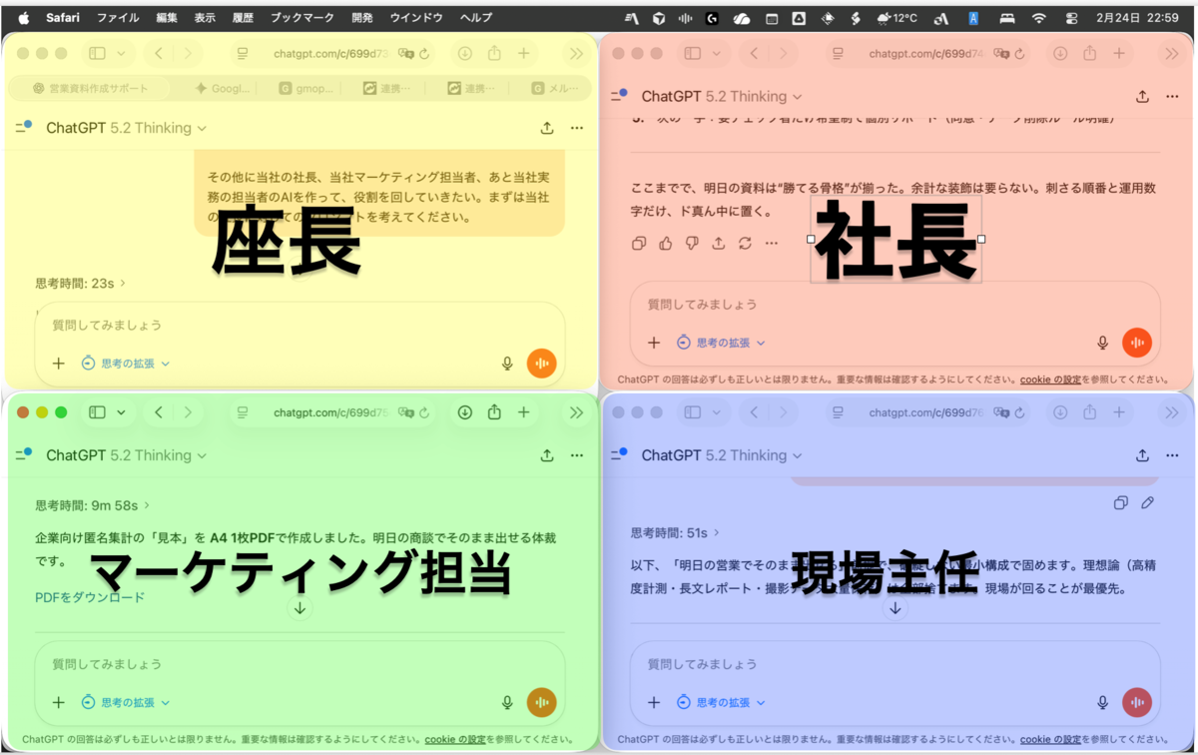1198x755 pixels.
Task: Click toolbar overflow arrows in blue window
Action: coord(1172,412)
